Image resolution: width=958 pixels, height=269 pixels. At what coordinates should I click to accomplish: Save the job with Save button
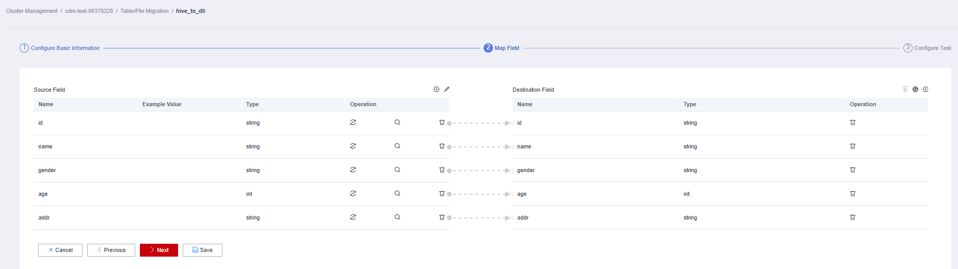tap(202, 250)
